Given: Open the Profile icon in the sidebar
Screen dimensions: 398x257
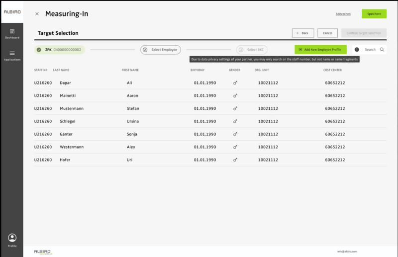Looking at the screenshot, I should click(x=12, y=238).
